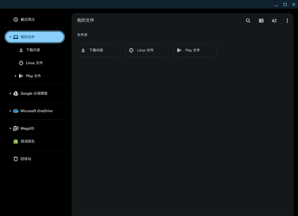
Task: Open the search icon in toolbar
Action: 248,20
